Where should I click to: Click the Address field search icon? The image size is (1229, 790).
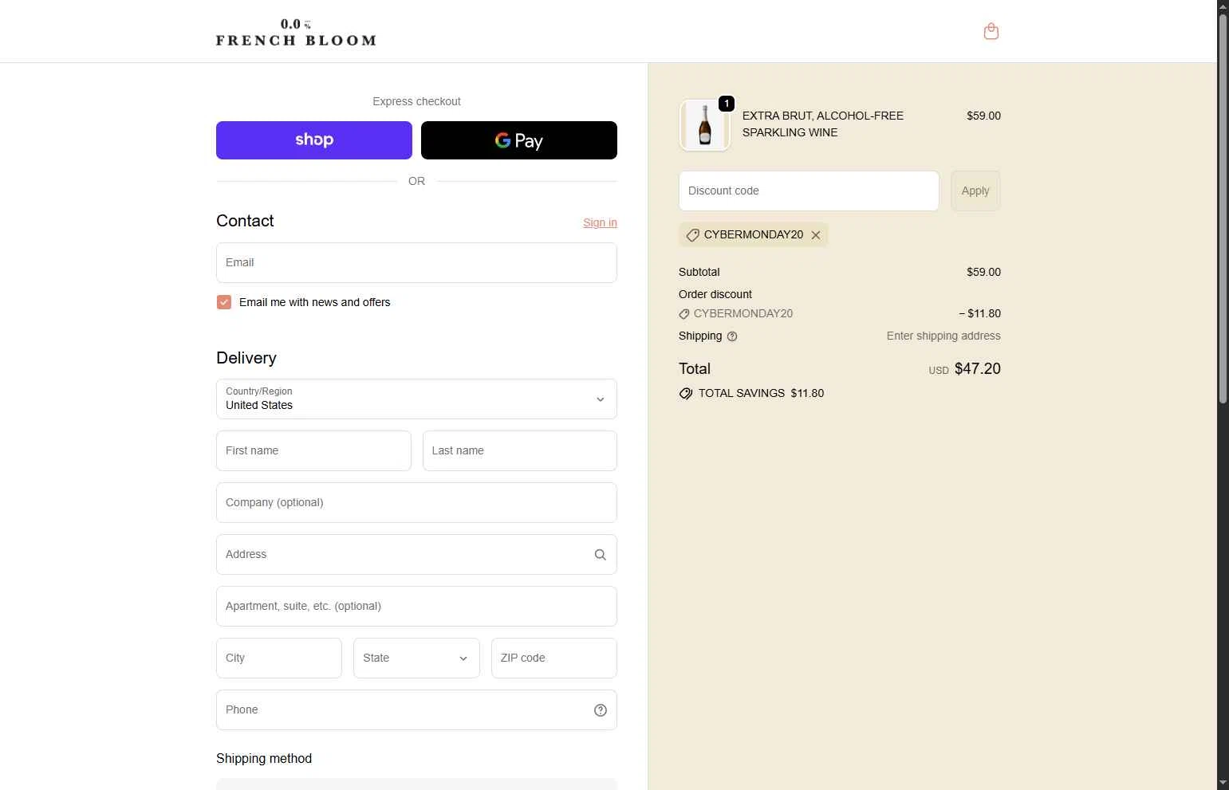tap(601, 555)
